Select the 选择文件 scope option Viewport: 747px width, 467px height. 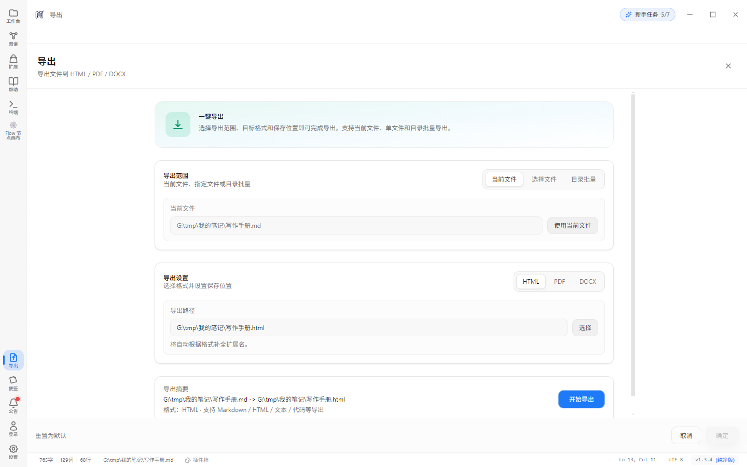(x=544, y=180)
